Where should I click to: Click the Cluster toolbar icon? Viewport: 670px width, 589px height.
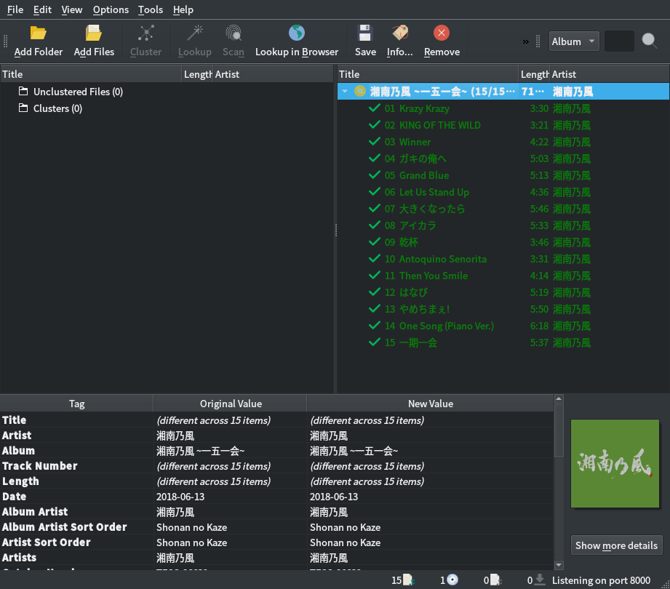coord(145,33)
